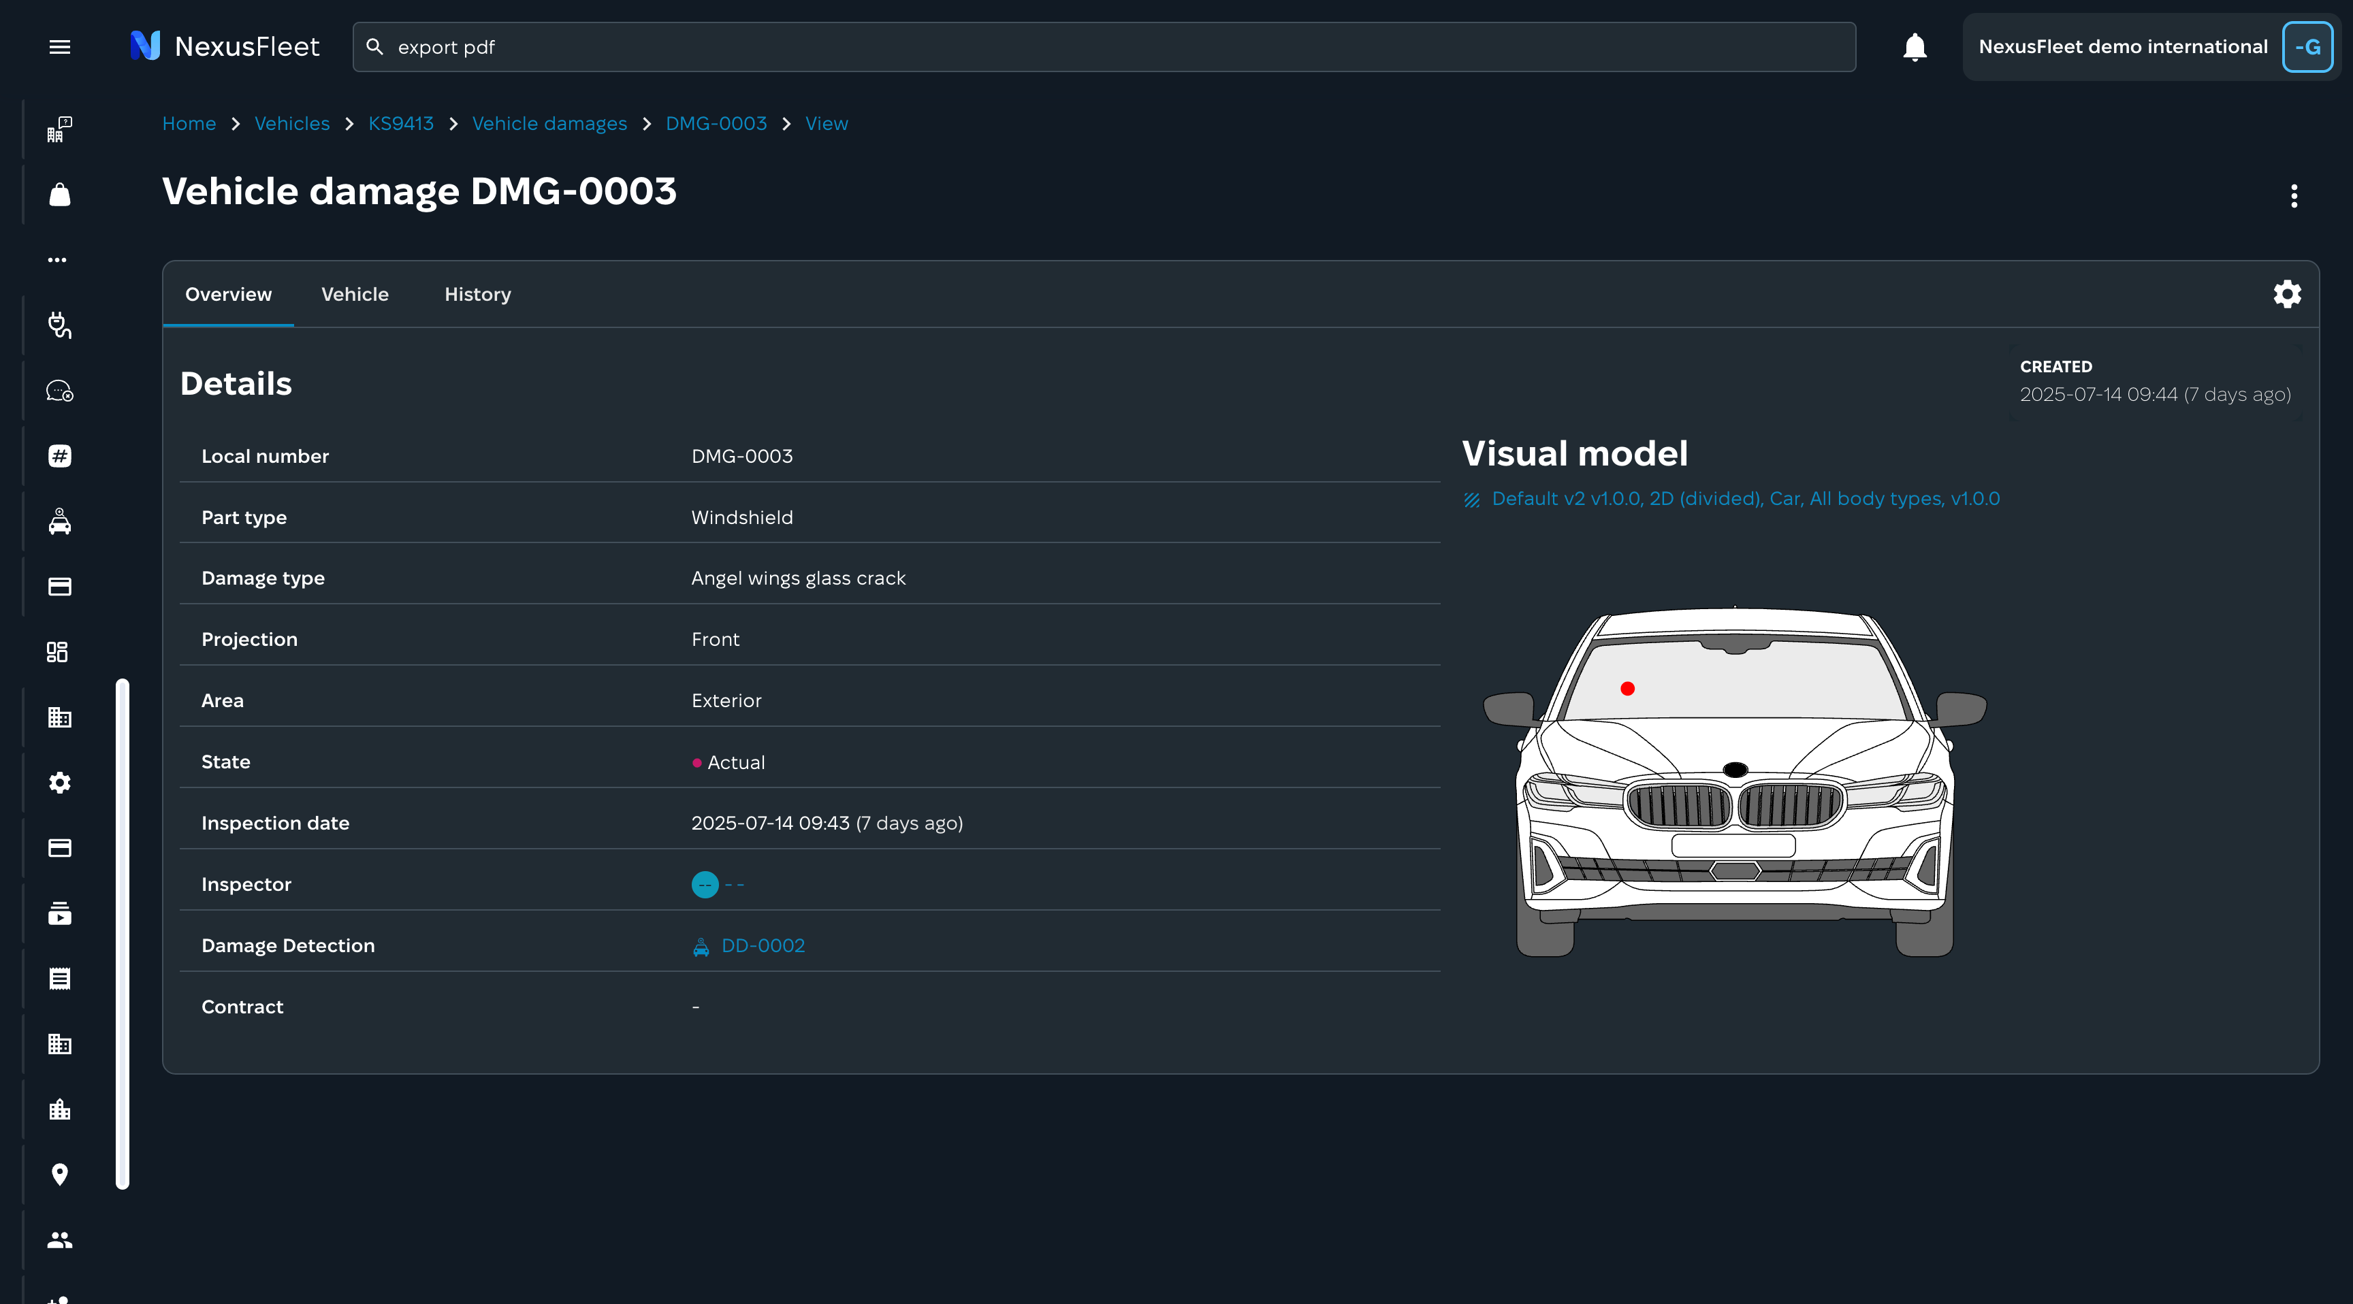Open the car inspection sidebar icon
The width and height of the screenshot is (2353, 1304).
[x=59, y=521]
